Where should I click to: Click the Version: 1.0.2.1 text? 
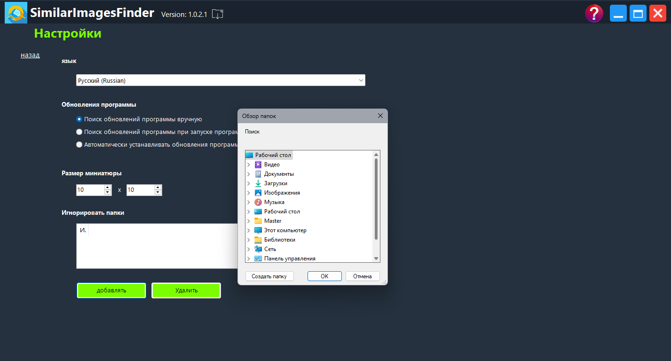pyautogui.click(x=184, y=15)
